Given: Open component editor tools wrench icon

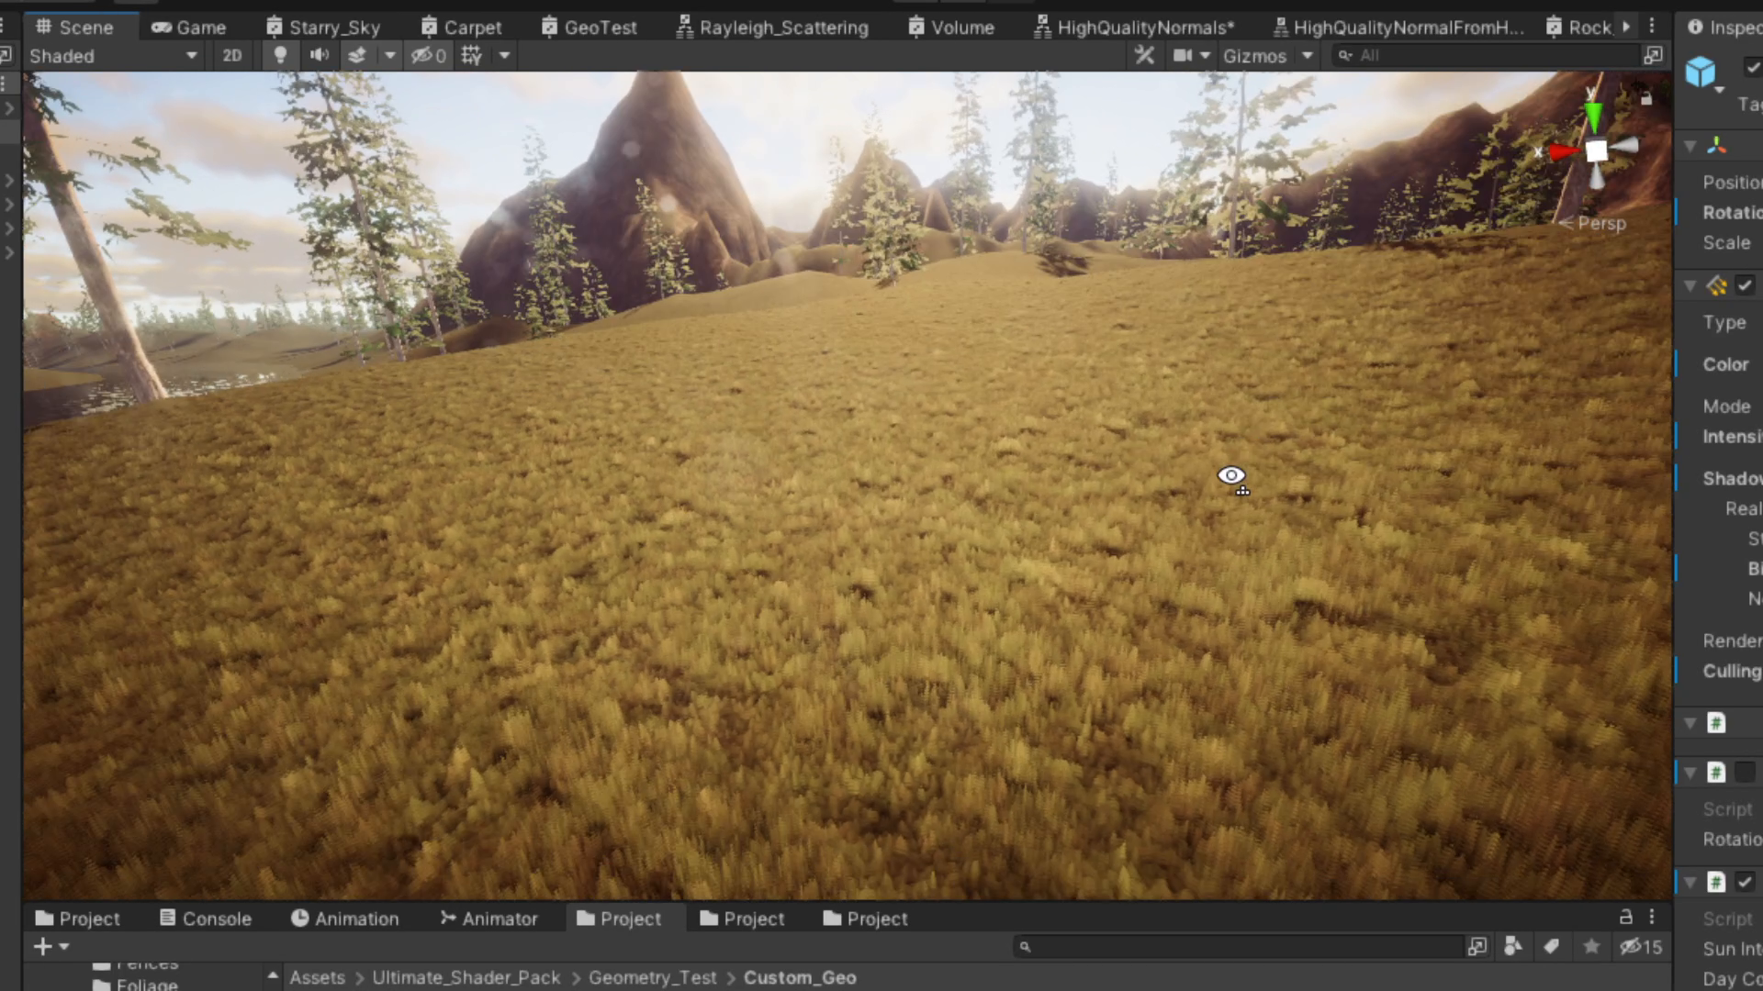Looking at the screenshot, I should point(1144,55).
